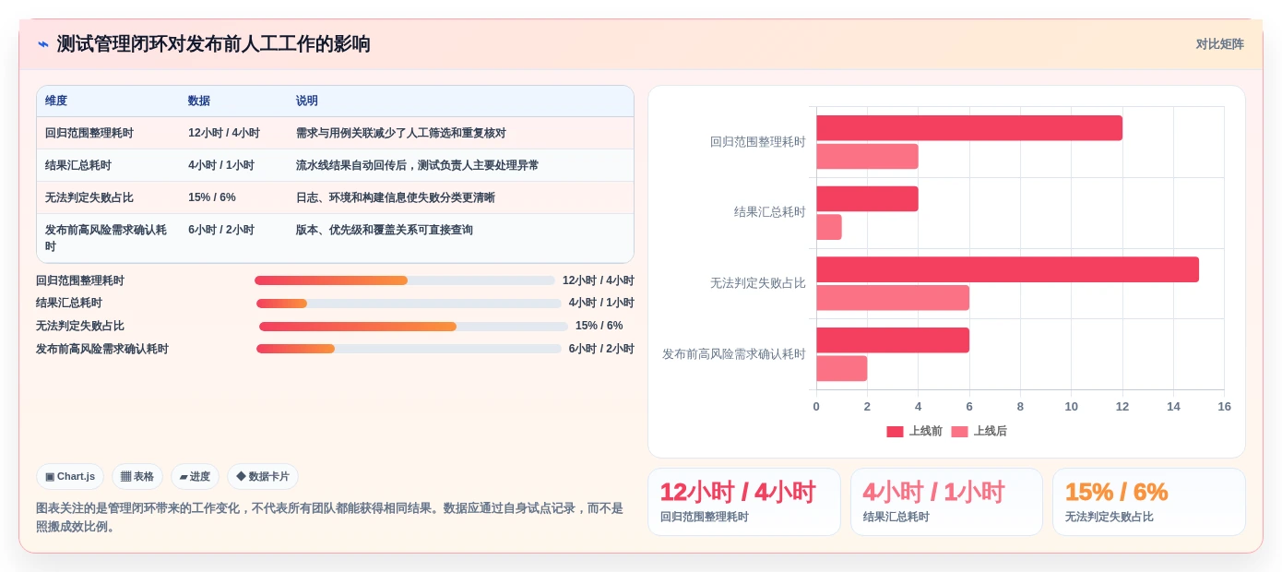
Task: Click the 说明 column header
Action: 307,101
